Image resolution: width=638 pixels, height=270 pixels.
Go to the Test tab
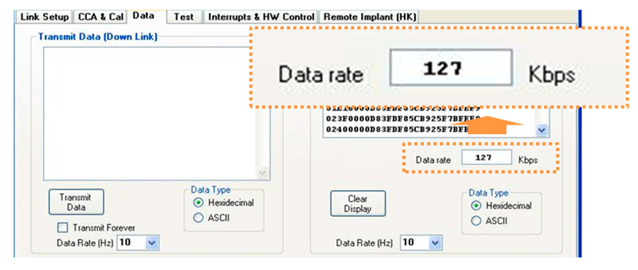click(x=184, y=17)
